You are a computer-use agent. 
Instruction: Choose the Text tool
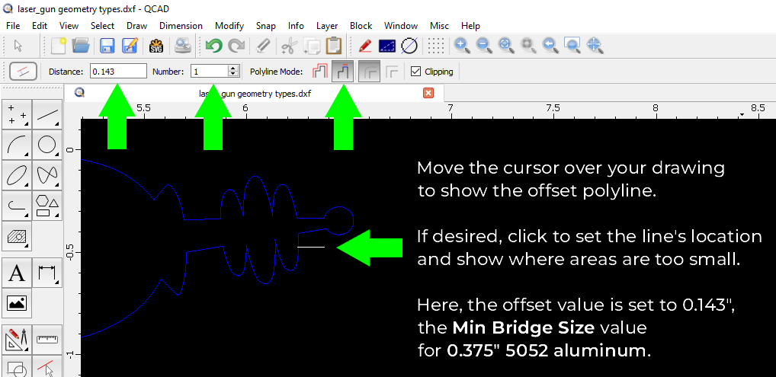(x=18, y=272)
